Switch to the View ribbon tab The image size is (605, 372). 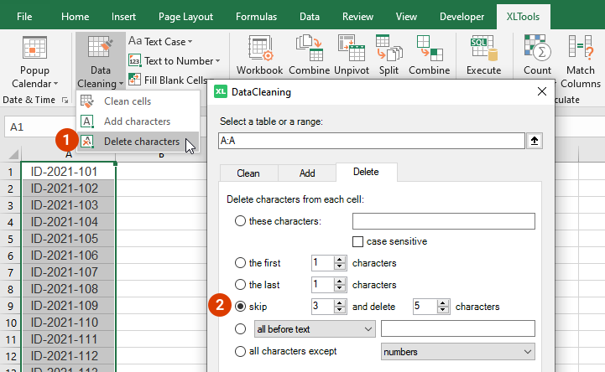click(x=406, y=17)
